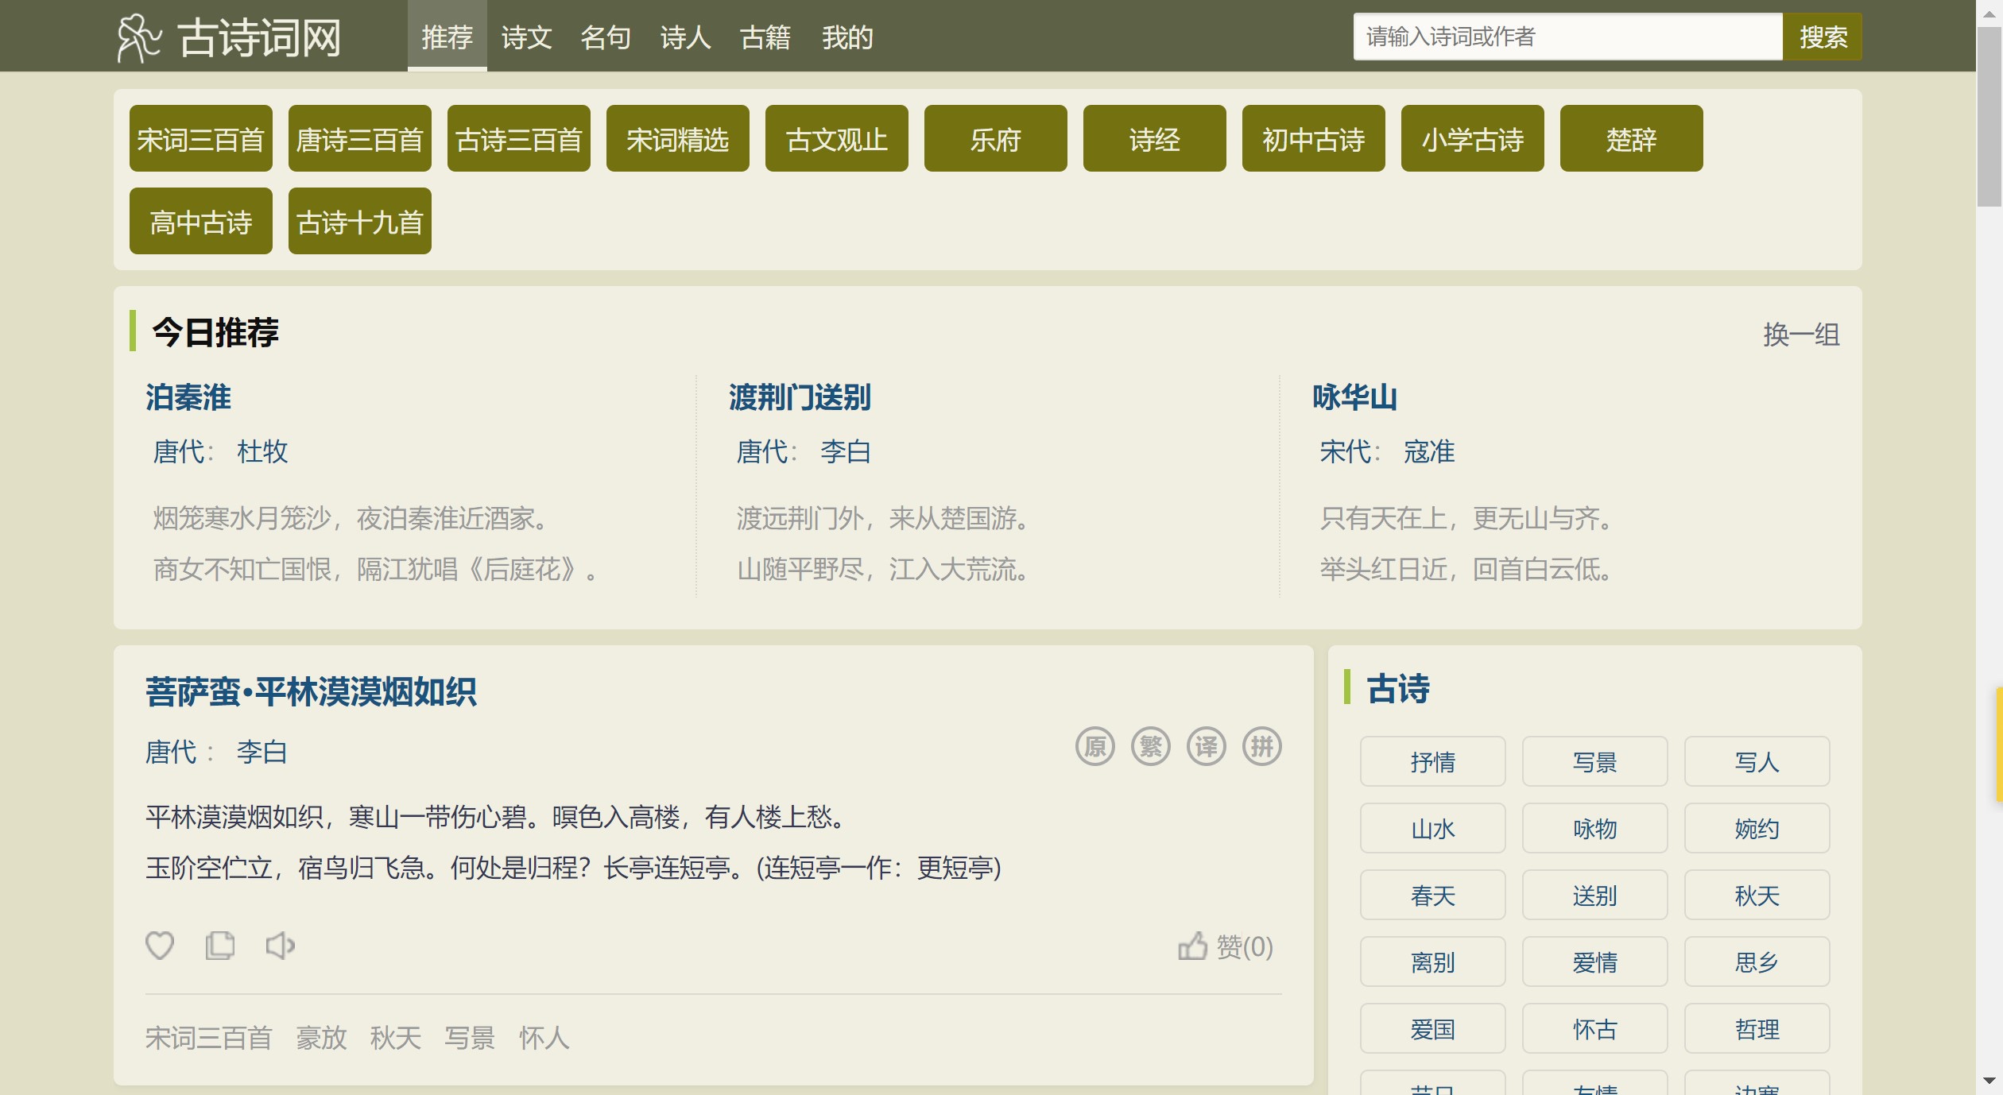Refresh recommendations via 换一组

1801,335
